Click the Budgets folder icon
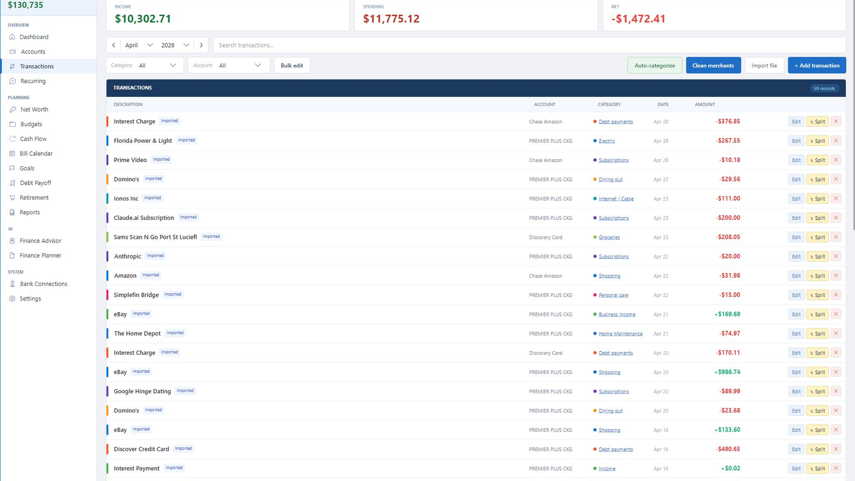Image resolution: width=855 pixels, height=481 pixels. 12,124
